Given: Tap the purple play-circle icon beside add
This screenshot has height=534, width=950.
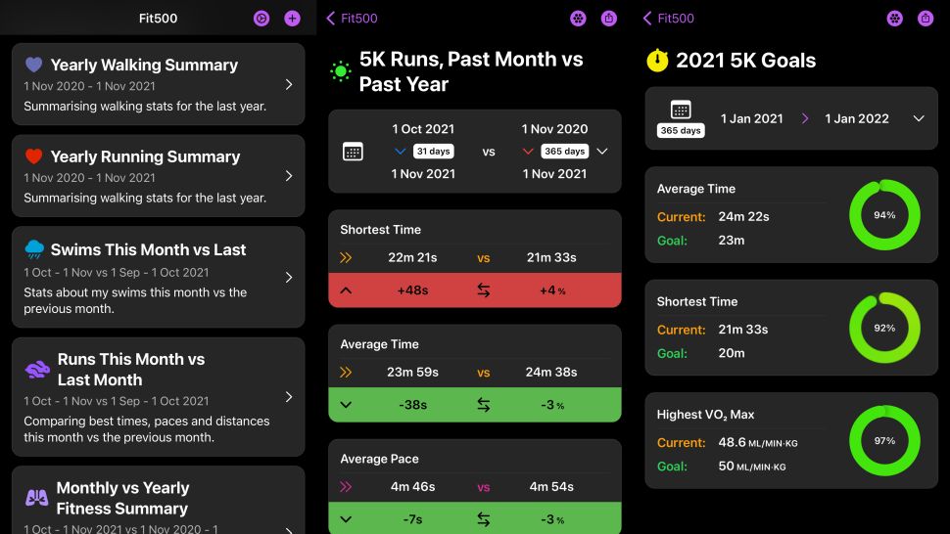Looking at the screenshot, I should (x=261, y=19).
